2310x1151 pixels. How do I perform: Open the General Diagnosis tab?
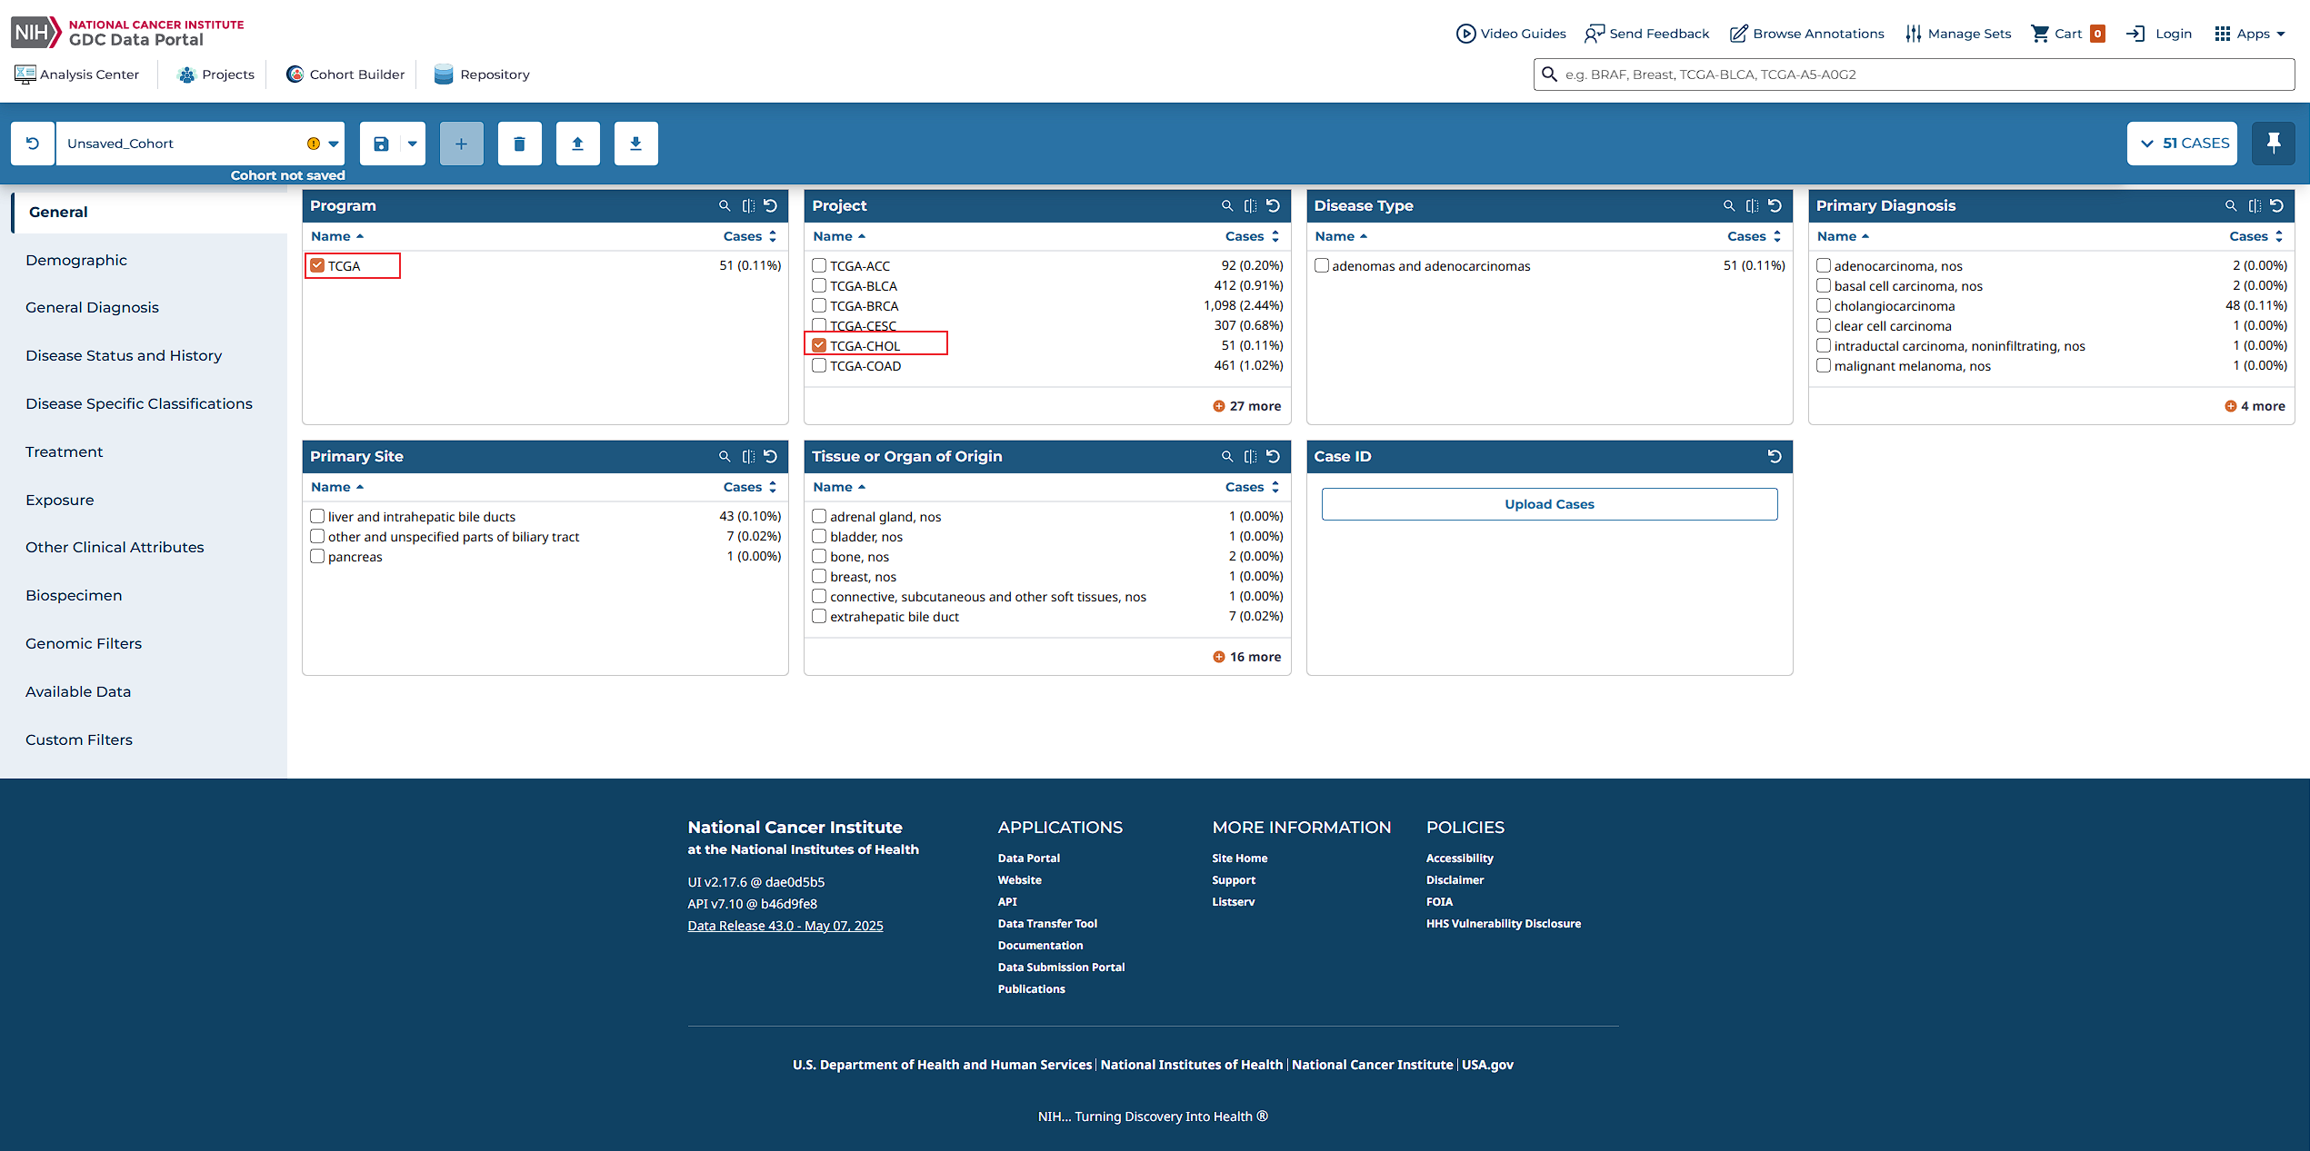click(x=92, y=308)
